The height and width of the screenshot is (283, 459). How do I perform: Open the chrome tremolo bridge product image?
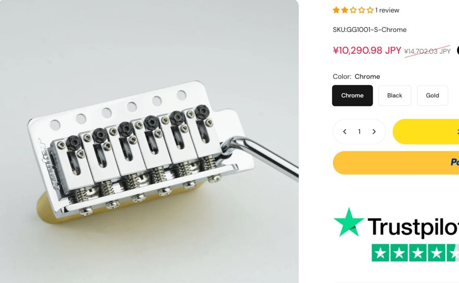pos(149,142)
